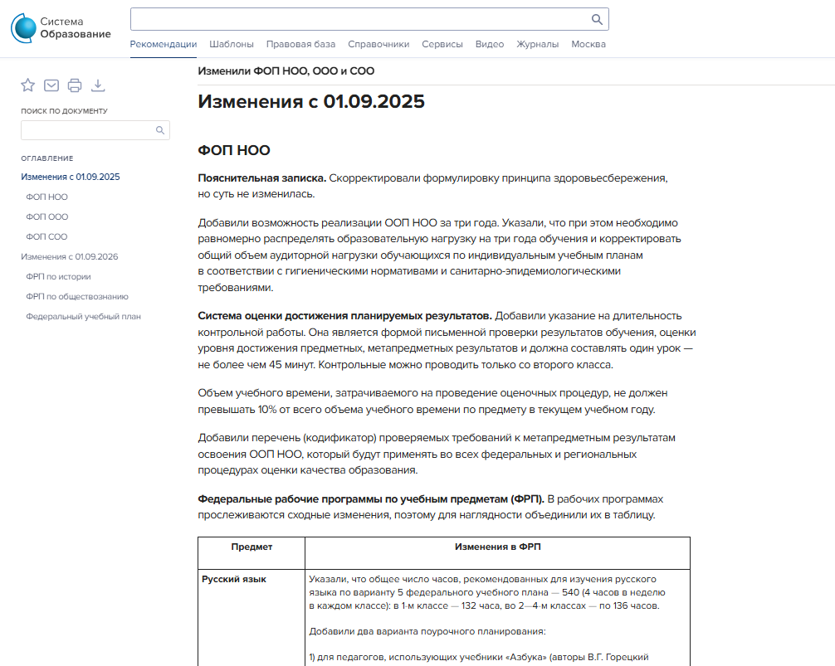Add the document to favorites with the star icon
Viewport: 835px width, 666px height.
pos(27,85)
